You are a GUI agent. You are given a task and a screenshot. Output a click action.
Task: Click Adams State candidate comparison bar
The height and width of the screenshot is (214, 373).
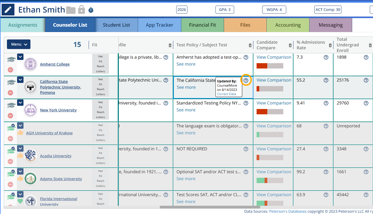point(270,180)
